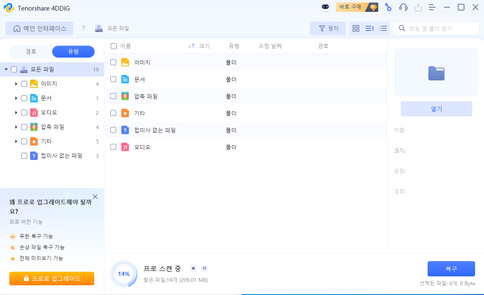Click the 오디오 music icon in sidebar tree

(x=34, y=113)
